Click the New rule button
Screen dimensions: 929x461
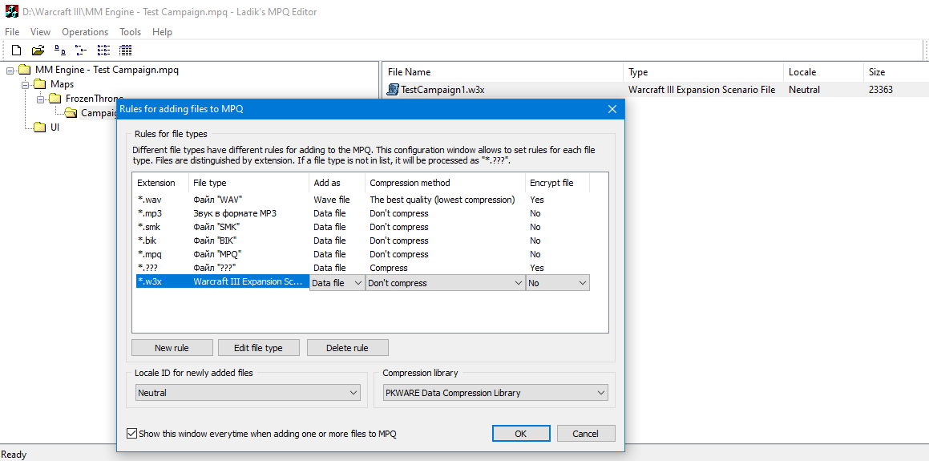point(172,348)
